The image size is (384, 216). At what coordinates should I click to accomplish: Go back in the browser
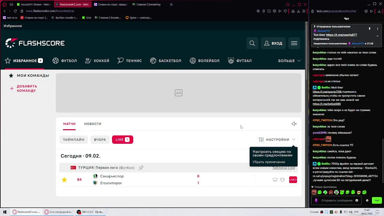pos(4,11)
